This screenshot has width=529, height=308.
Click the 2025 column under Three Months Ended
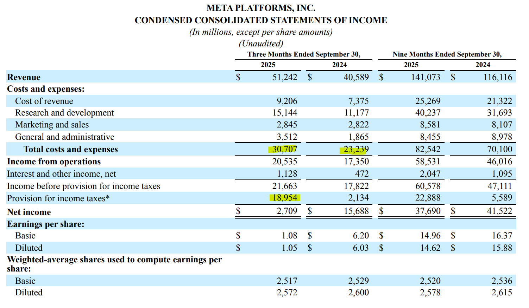(268, 65)
